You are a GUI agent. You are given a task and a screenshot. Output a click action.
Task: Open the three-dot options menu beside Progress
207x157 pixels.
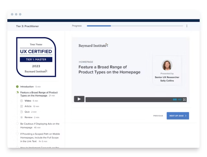(x=187, y=26)
